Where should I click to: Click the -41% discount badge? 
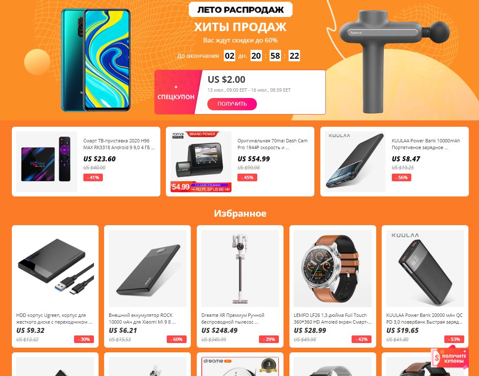point(93,177)
